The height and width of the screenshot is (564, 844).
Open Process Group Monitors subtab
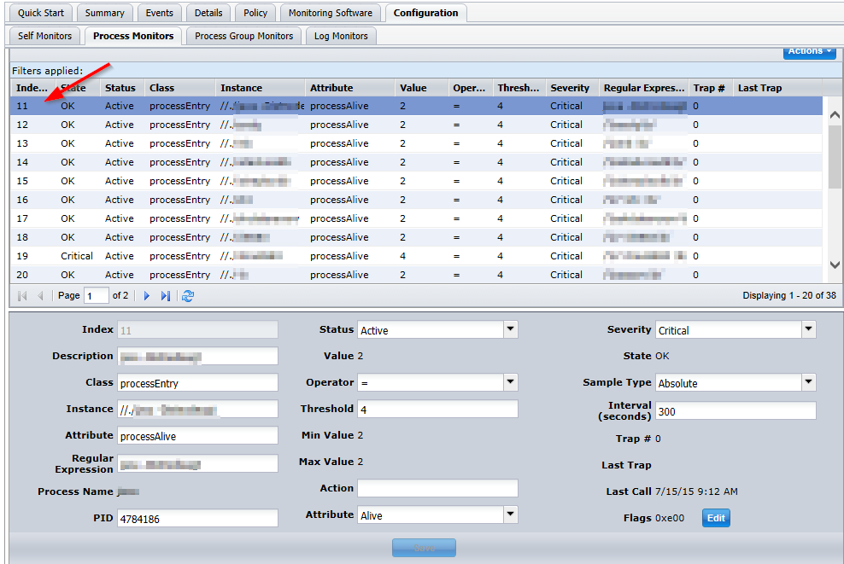pos(243,36)
